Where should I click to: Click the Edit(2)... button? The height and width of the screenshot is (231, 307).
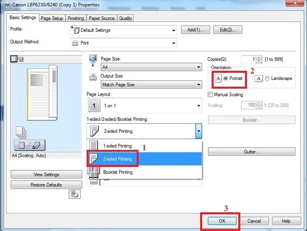(228, 30)
